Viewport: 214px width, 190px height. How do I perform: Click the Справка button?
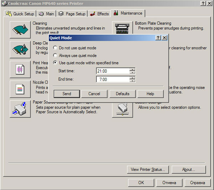pyautogui.click(x=198, y=183)
